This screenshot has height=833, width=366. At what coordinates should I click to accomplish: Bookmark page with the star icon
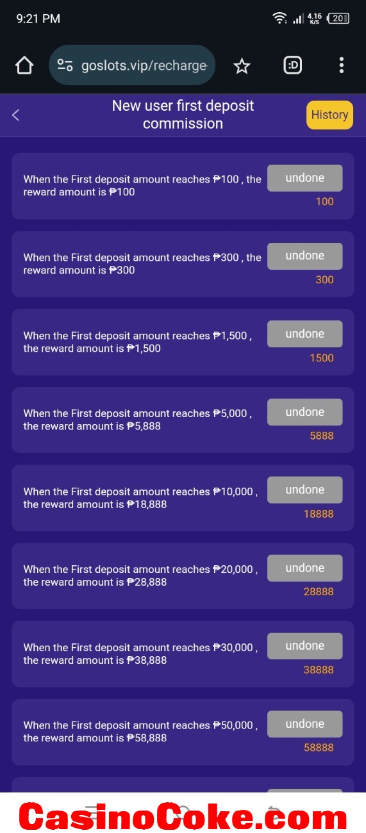click(x=242, y=65)
